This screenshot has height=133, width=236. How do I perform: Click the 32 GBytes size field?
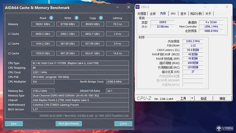163,27
